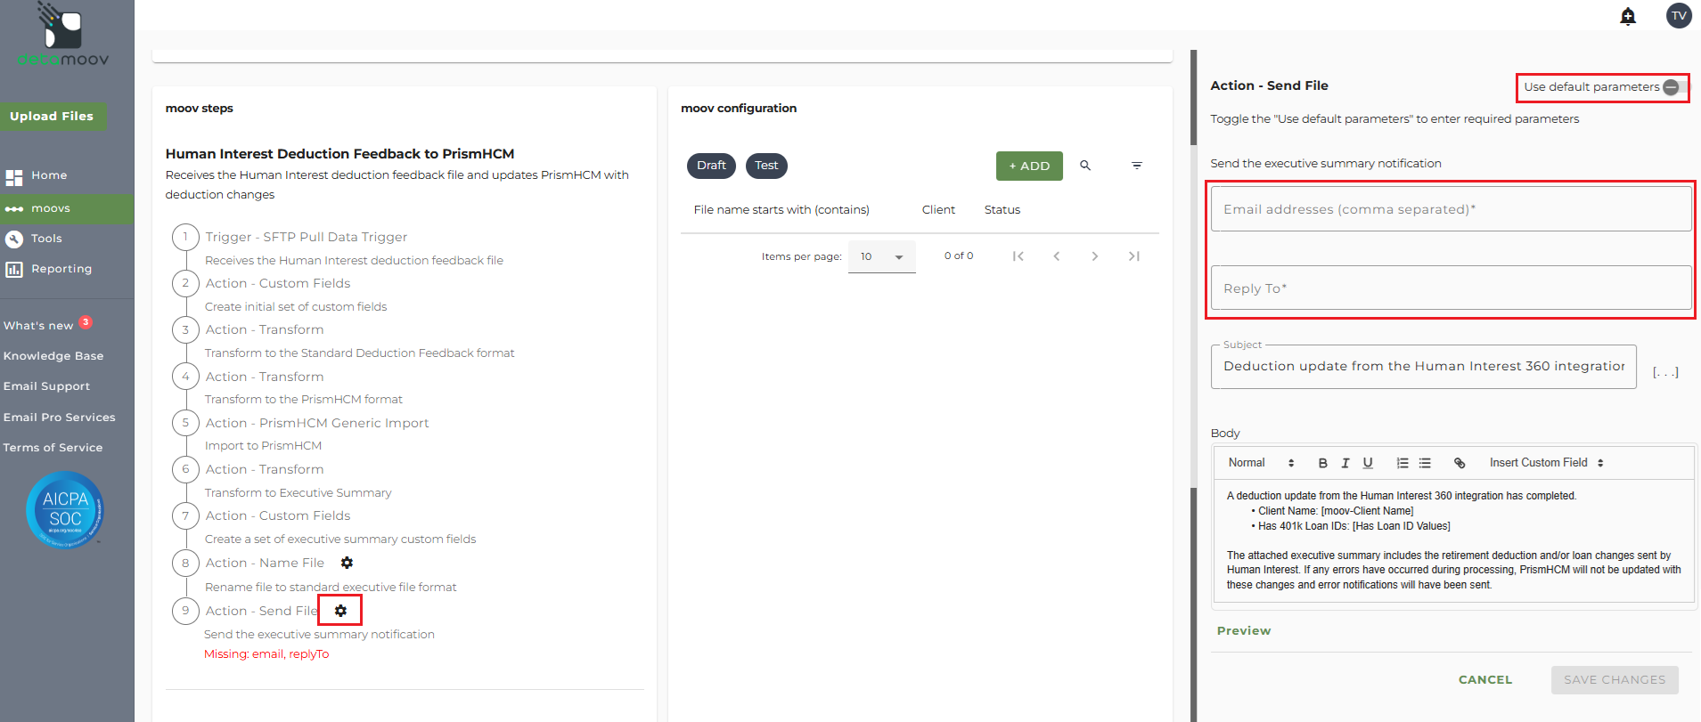Insert a hyperlink in Body editor

coord(1460,463)
